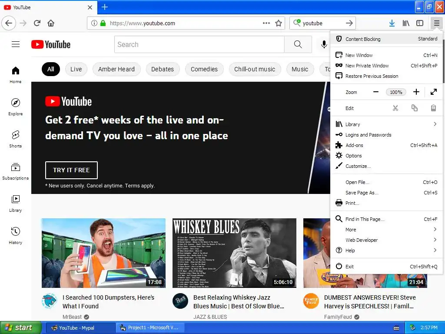445x334 pixels.
Task: Select Find in This Page...
Action: (386, 219)
